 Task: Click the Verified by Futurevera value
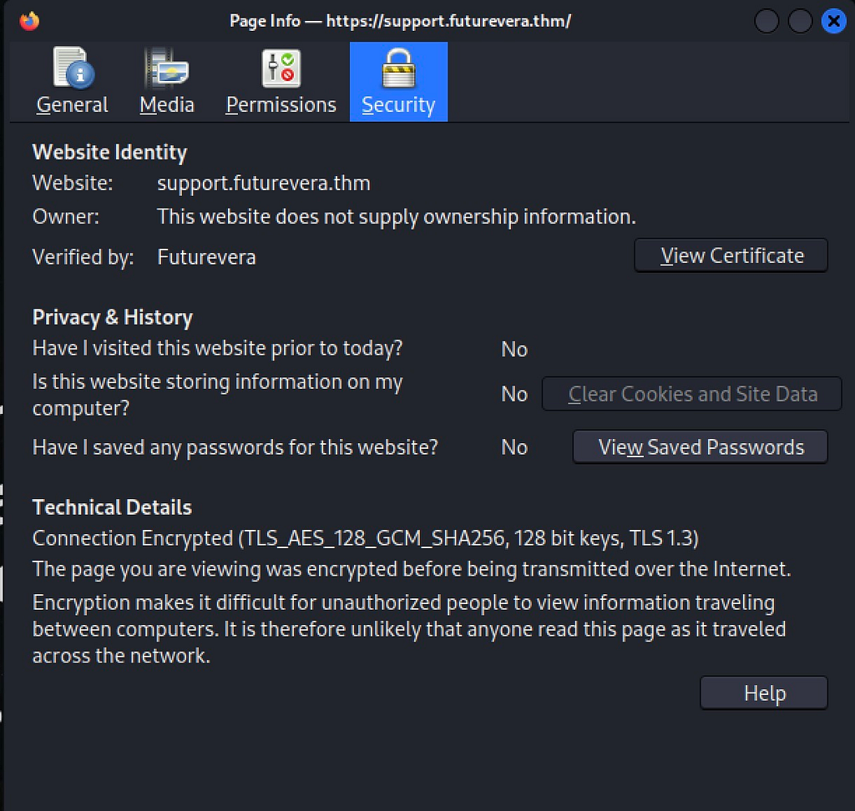pyautogui.click(x=207, y=257)
